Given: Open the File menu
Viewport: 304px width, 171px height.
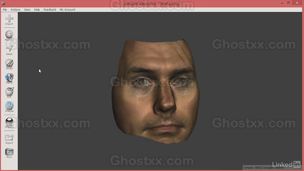Looking at the screenshot, I should [5, 10].
